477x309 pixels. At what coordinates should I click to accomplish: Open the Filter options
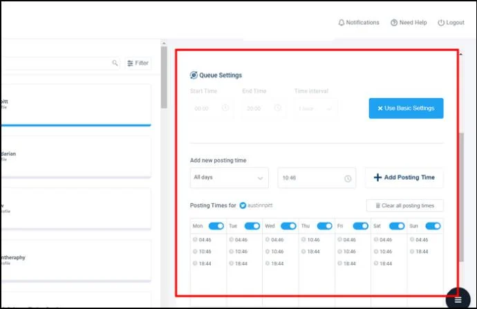click(x=138, y=63)
